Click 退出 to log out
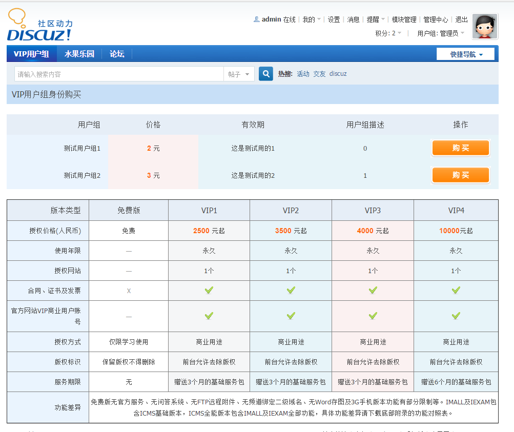This screenshot has width=514, height=432. 460,19
